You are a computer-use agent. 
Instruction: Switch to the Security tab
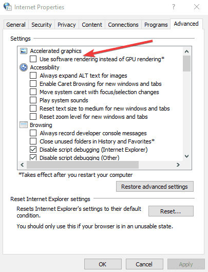(42, 25)
